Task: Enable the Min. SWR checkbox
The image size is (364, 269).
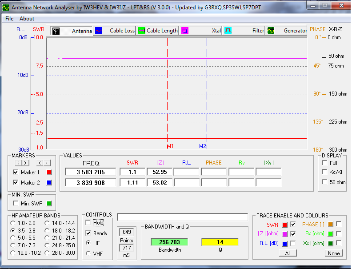Action: [x=16, y=203]
